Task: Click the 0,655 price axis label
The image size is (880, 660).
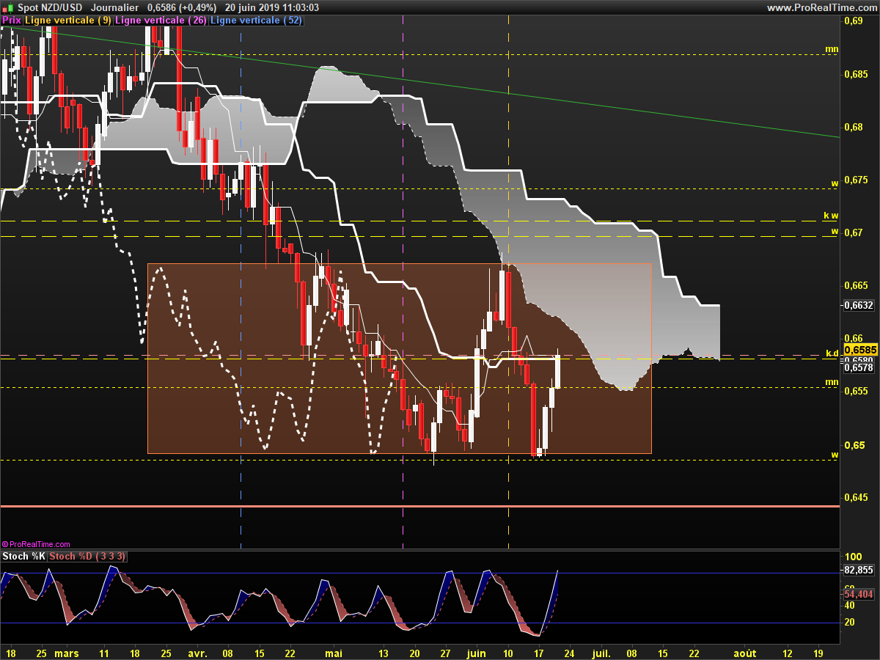Action: [855, 392]
